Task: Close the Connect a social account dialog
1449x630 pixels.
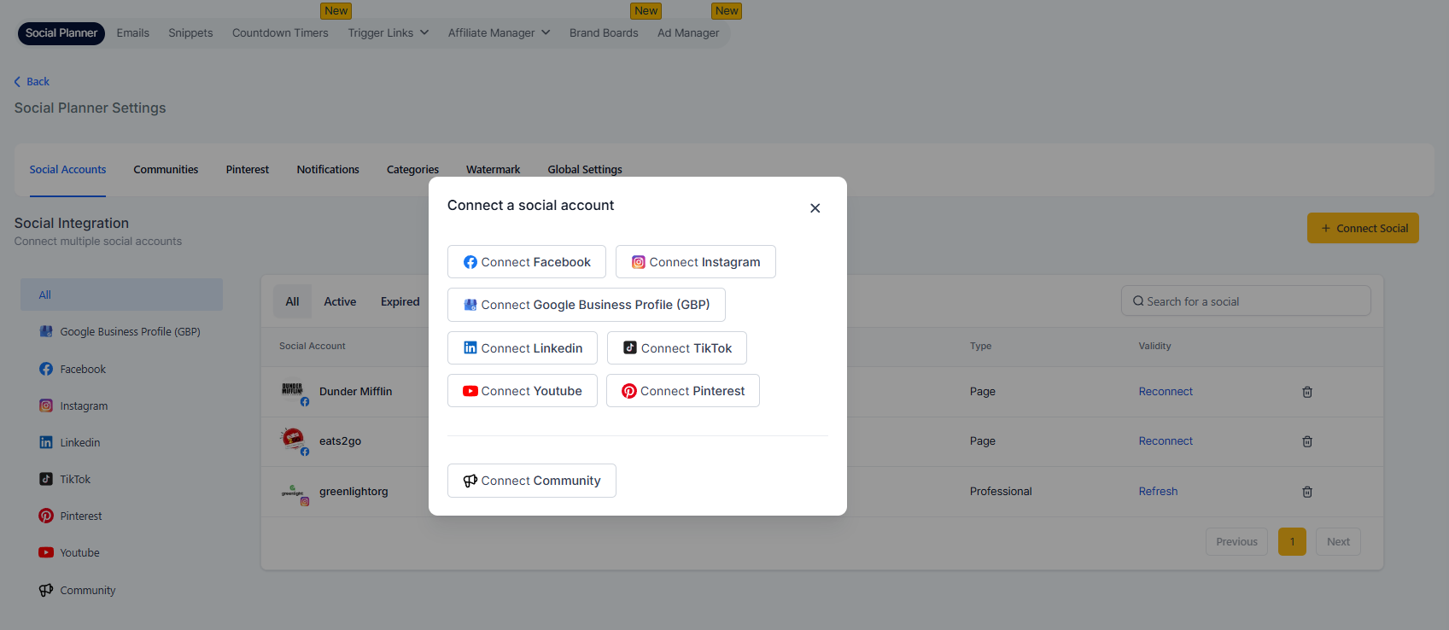Action: 815,208
